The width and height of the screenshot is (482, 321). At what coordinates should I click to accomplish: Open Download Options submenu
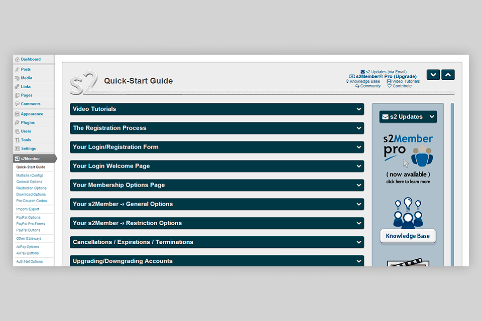[x=31, y=195]
